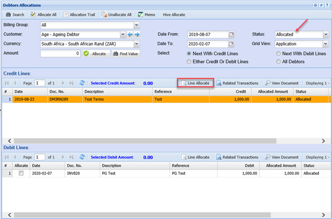Viewport: 332px width, 219px height.
Task: Open the Grid View dropdown
Action: 325,44
